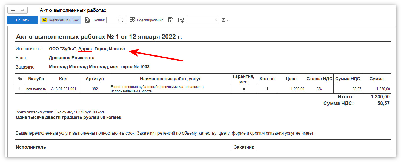Click the Код column header

(64, 79)
